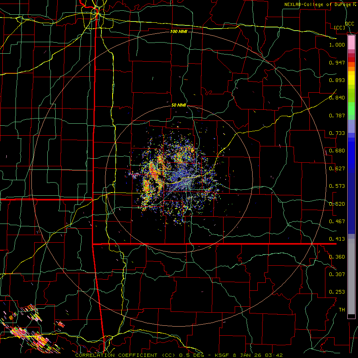
Task: Pick the yellow segment of the color bar
Action: click(x=351, y=78)
